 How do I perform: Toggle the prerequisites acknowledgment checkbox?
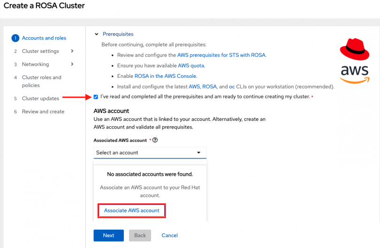coord(96,97)
